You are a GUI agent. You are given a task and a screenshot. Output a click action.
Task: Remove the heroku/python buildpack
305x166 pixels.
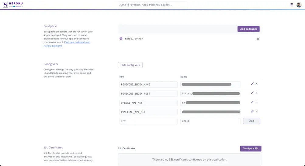point(258,39)
